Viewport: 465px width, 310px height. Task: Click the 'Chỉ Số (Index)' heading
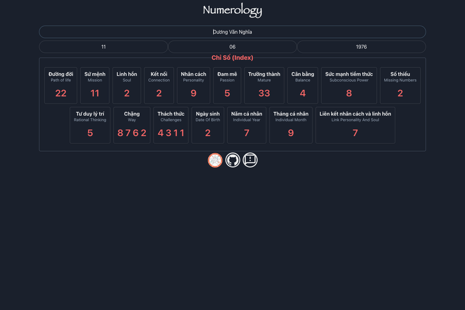click(232, 58)
